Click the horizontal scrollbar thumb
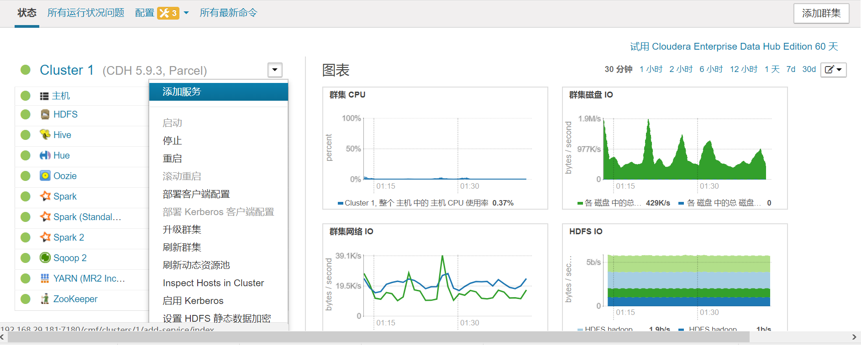 (x=379, y=337)
